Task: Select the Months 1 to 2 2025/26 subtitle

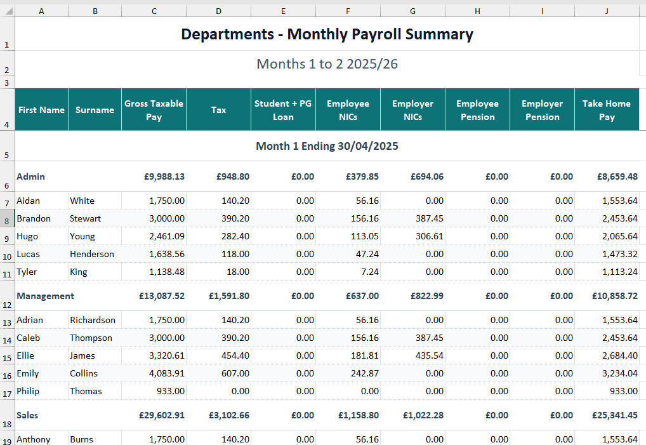Action: tap(327, 64)
